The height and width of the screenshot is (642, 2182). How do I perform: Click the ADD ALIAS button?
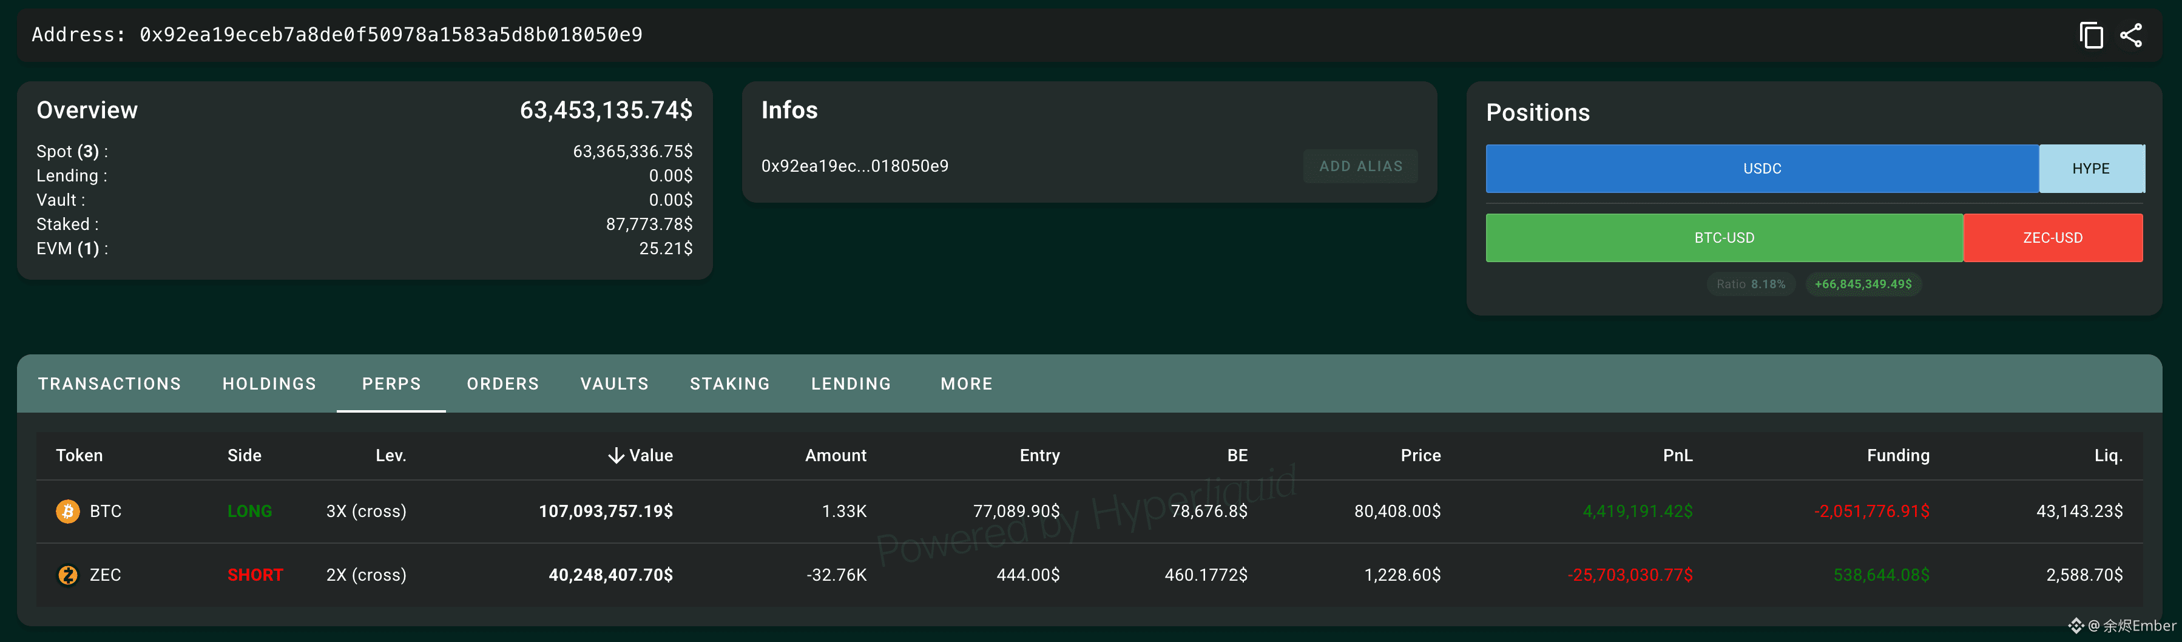click(1360, 166)
